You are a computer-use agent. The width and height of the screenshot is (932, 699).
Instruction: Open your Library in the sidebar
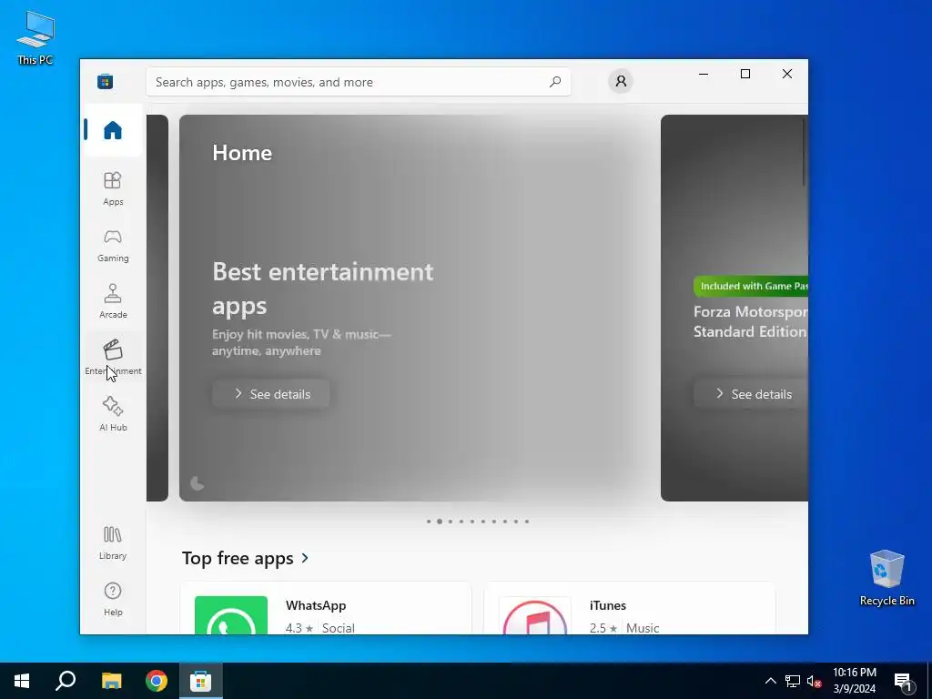[x=113, y=542]
